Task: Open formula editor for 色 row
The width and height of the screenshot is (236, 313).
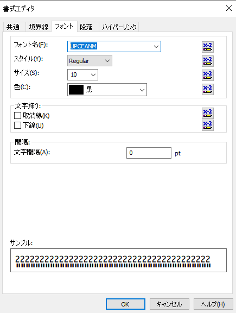Action: 208,89
